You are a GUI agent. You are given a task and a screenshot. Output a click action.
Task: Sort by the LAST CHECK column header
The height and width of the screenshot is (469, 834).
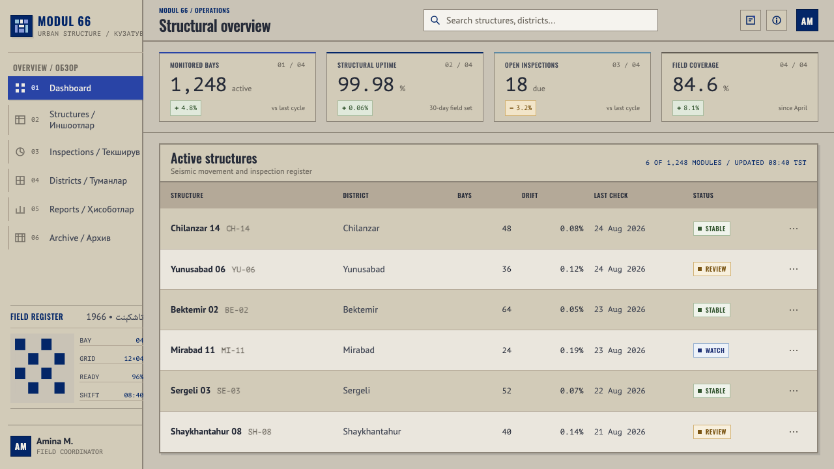611,195
